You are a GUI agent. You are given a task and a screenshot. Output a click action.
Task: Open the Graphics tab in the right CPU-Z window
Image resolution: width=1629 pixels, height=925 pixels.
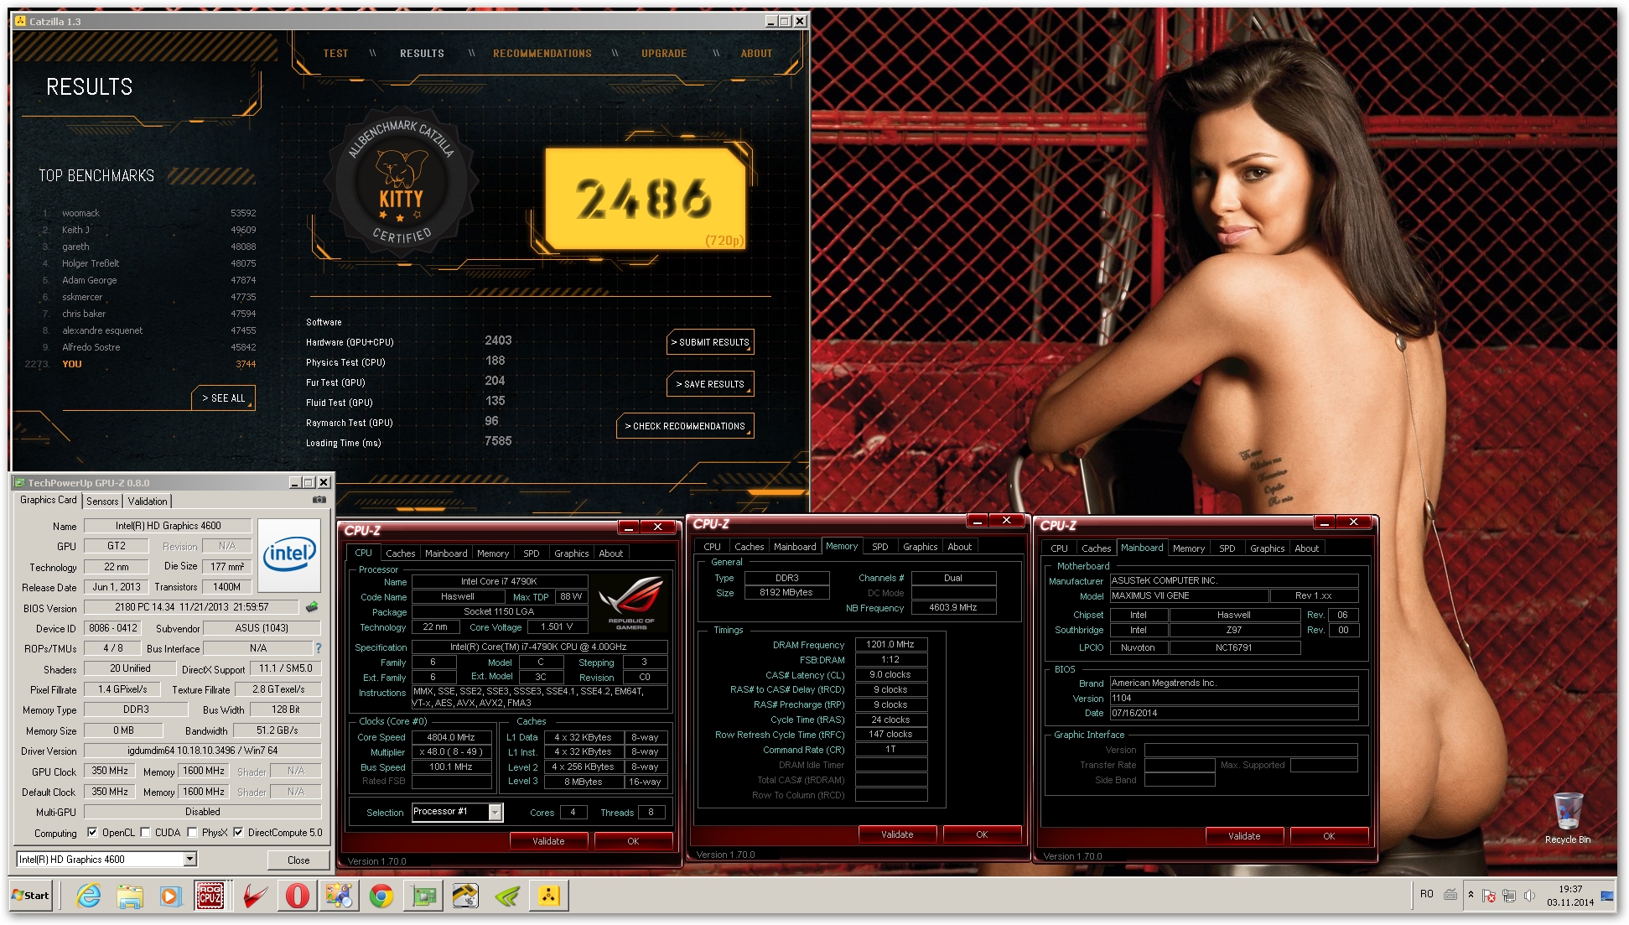(x=1267, y=548)
